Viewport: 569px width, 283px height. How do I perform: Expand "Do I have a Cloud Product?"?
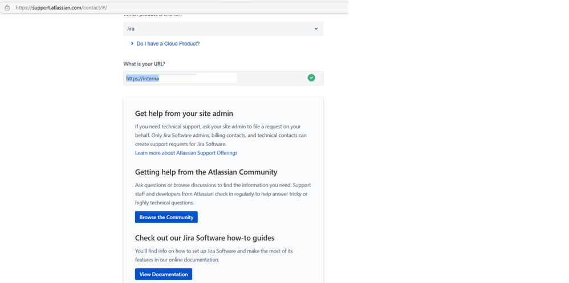(x=165, y=43)
